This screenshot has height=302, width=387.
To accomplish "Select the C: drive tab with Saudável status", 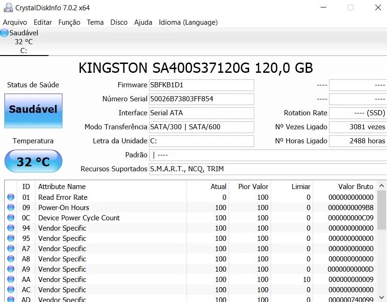I will pos(24,42).
